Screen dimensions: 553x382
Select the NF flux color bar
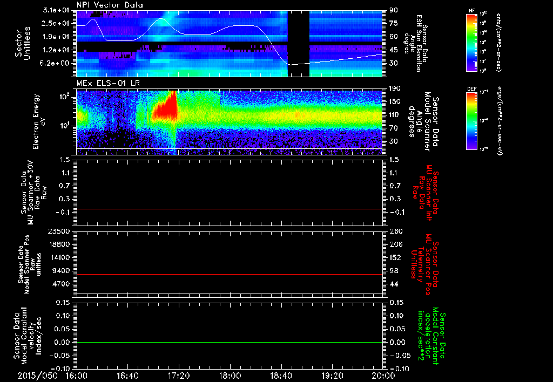point(472,43)
